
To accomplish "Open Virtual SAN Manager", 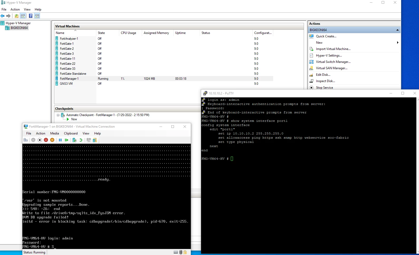I will click(332, 68).
